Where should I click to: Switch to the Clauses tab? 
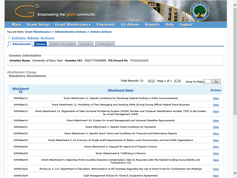click(40, 44)
